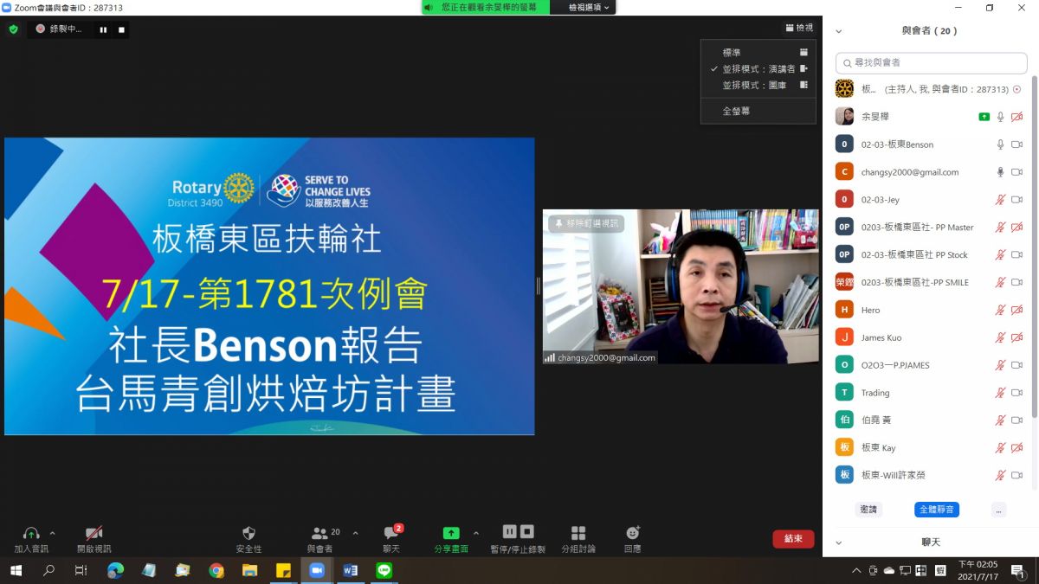Viewport: 1039px width, 584px height.
Task: Mute changsy2000@gmail.com's active microphone
Action: pos(1001,172)
